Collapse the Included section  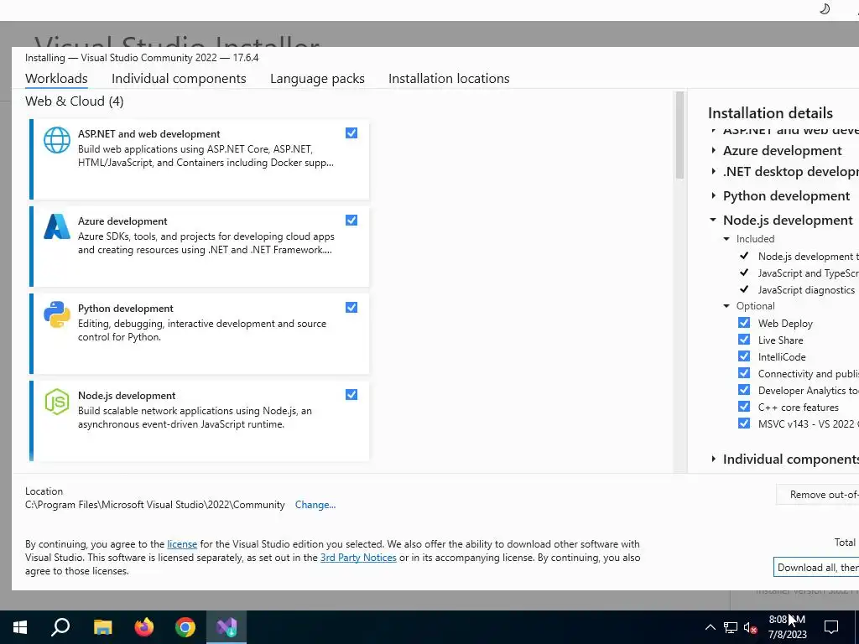click(x=726, y=239)
